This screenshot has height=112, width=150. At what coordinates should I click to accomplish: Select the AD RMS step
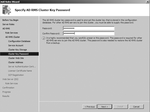click(6, 29)
